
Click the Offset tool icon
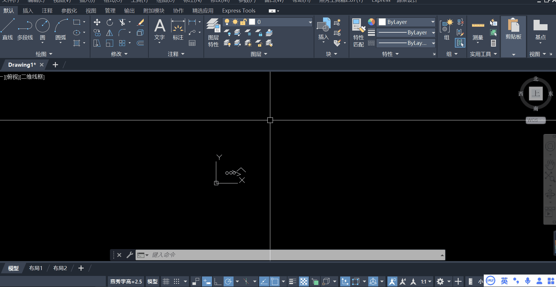(141, 43)
